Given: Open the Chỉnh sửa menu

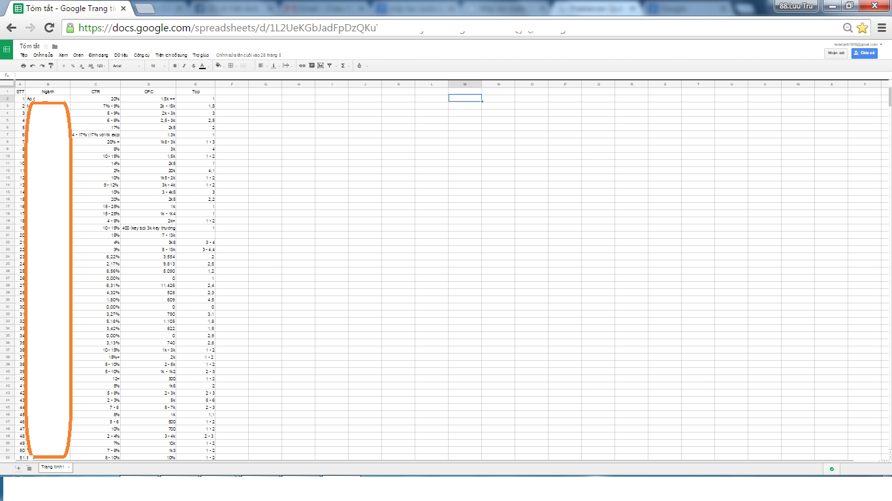Looking at the screenshot, I should (x=43, y=55).
